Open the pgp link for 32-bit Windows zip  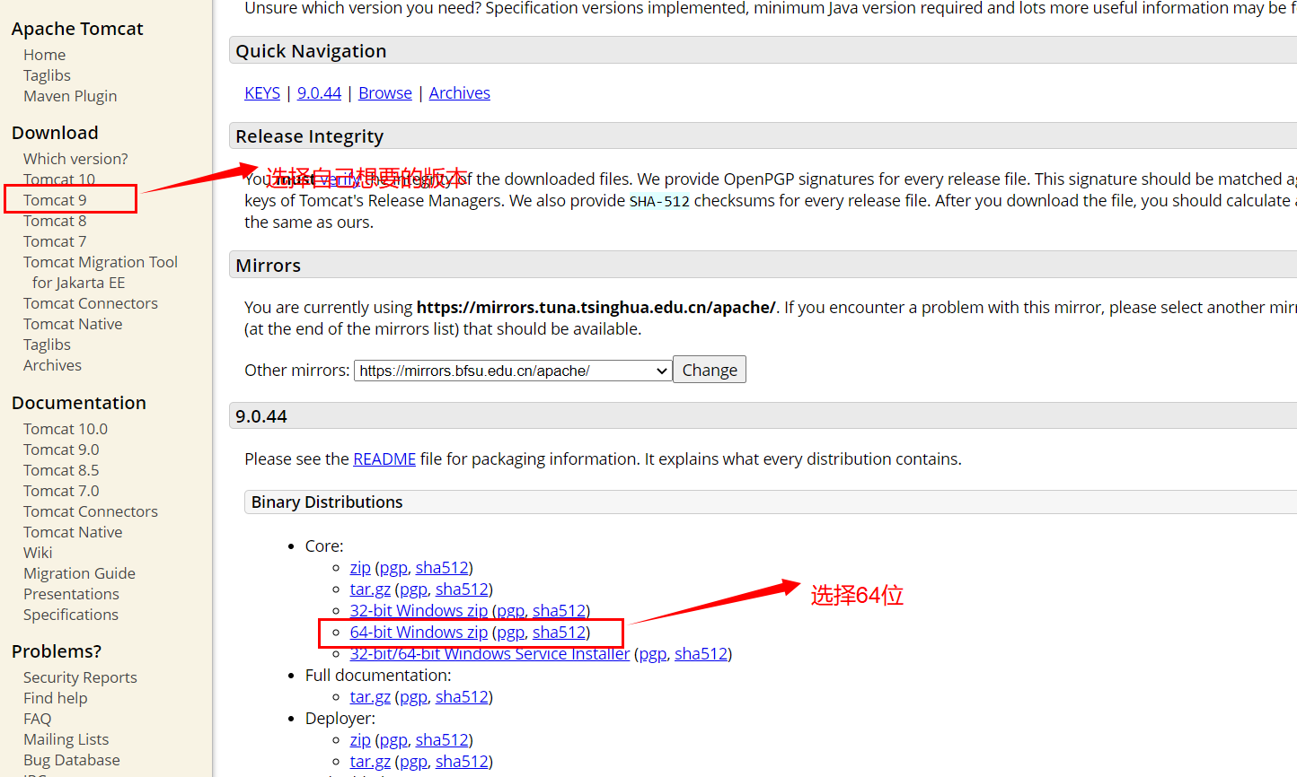(510, 611)
